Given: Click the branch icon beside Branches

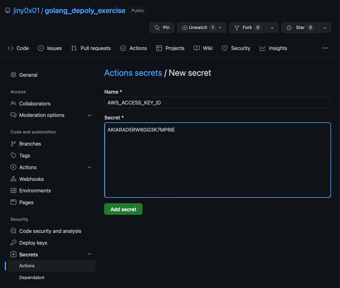Looking at the screenshot, I should pos(13,144).
